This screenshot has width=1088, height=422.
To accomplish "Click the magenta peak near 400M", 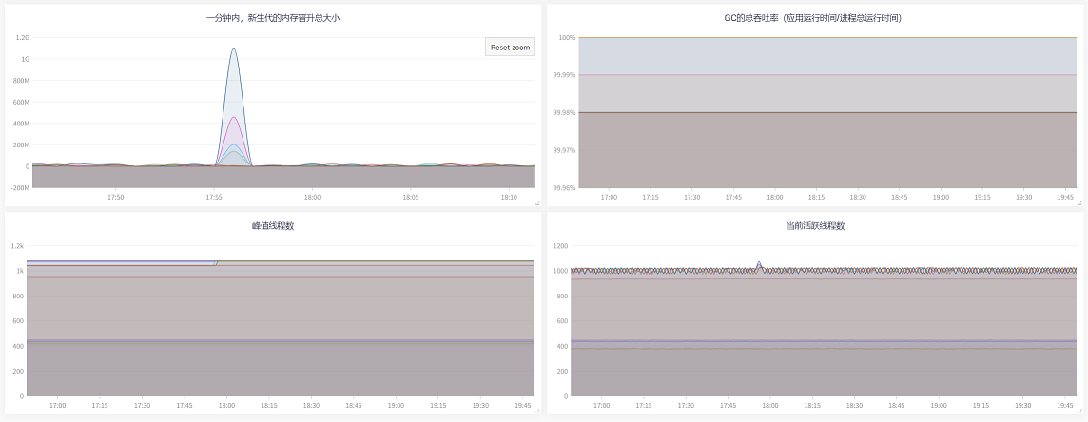I will point(233,118).
